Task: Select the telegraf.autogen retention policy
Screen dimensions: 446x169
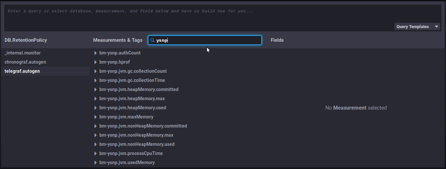Action: pyautogui.click(x=22, y=71)
